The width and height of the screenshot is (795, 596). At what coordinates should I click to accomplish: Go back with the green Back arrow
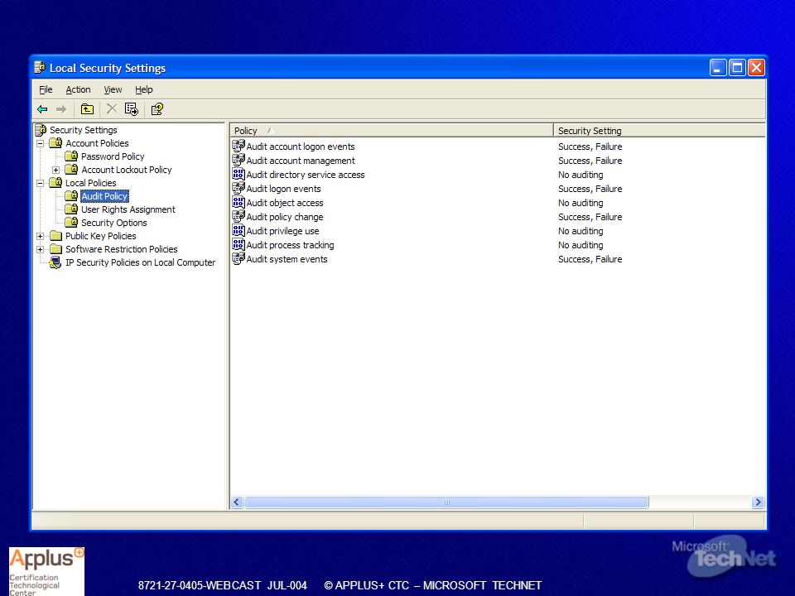point(42,109)
